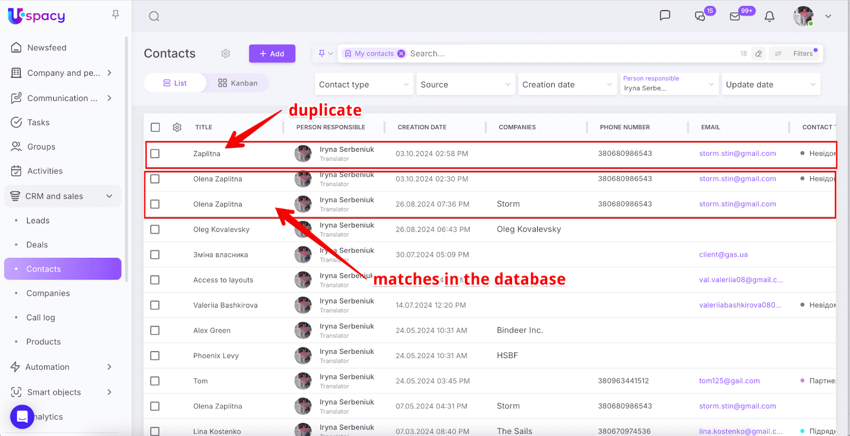Select the Oleg Kovalevsky row checkbox

click(x=155, y=230)
